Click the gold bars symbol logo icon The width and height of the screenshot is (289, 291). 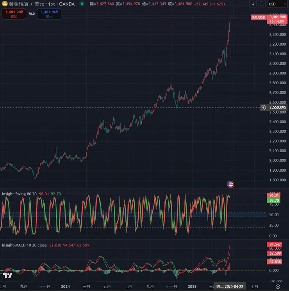[x=4, y=4]
